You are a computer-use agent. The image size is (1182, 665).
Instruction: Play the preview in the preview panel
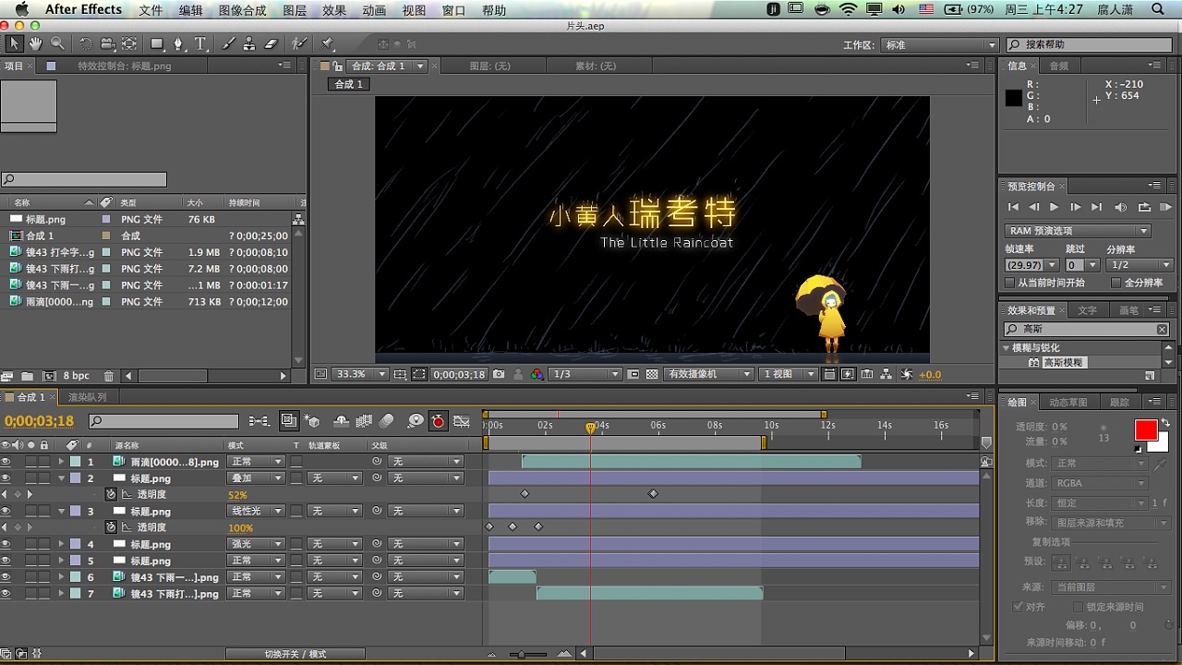(x=1055, y=207)
